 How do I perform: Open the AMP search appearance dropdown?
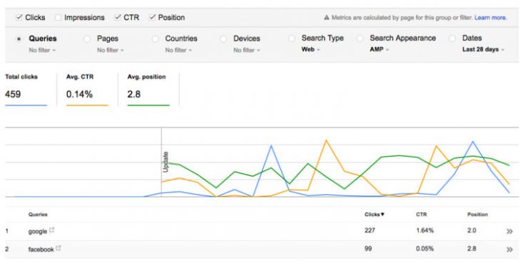(379, 49)
